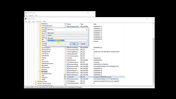This screenshot has width=176, height=99.
Task: Click the DisableBackButton value icon
Action: (68, 27)
